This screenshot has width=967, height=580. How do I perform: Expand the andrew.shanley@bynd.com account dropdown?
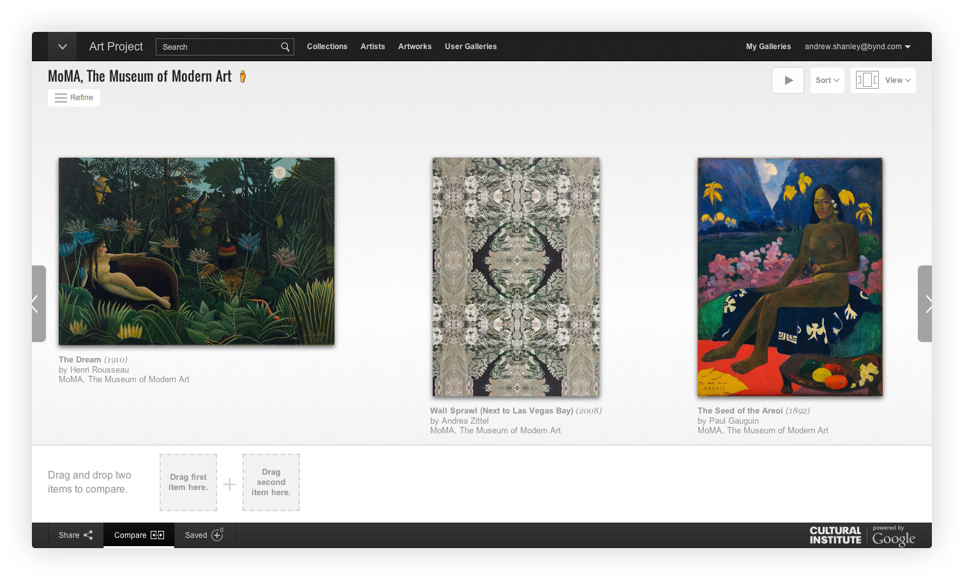tap(858, 47)
